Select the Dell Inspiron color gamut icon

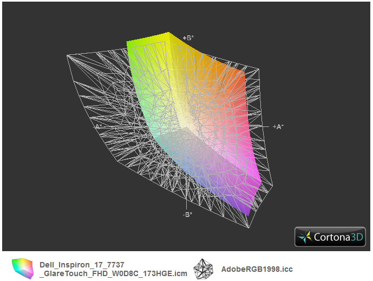[x=23, y=269]
